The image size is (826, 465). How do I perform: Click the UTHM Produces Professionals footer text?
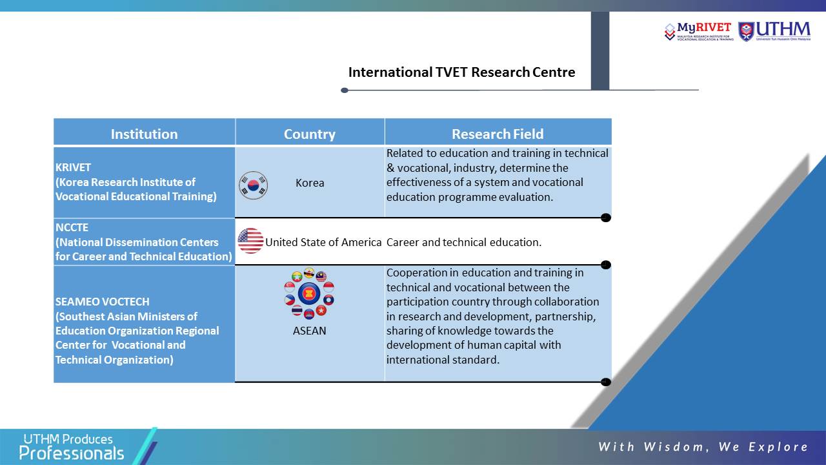pyautogui.click(x=71, y=447)
